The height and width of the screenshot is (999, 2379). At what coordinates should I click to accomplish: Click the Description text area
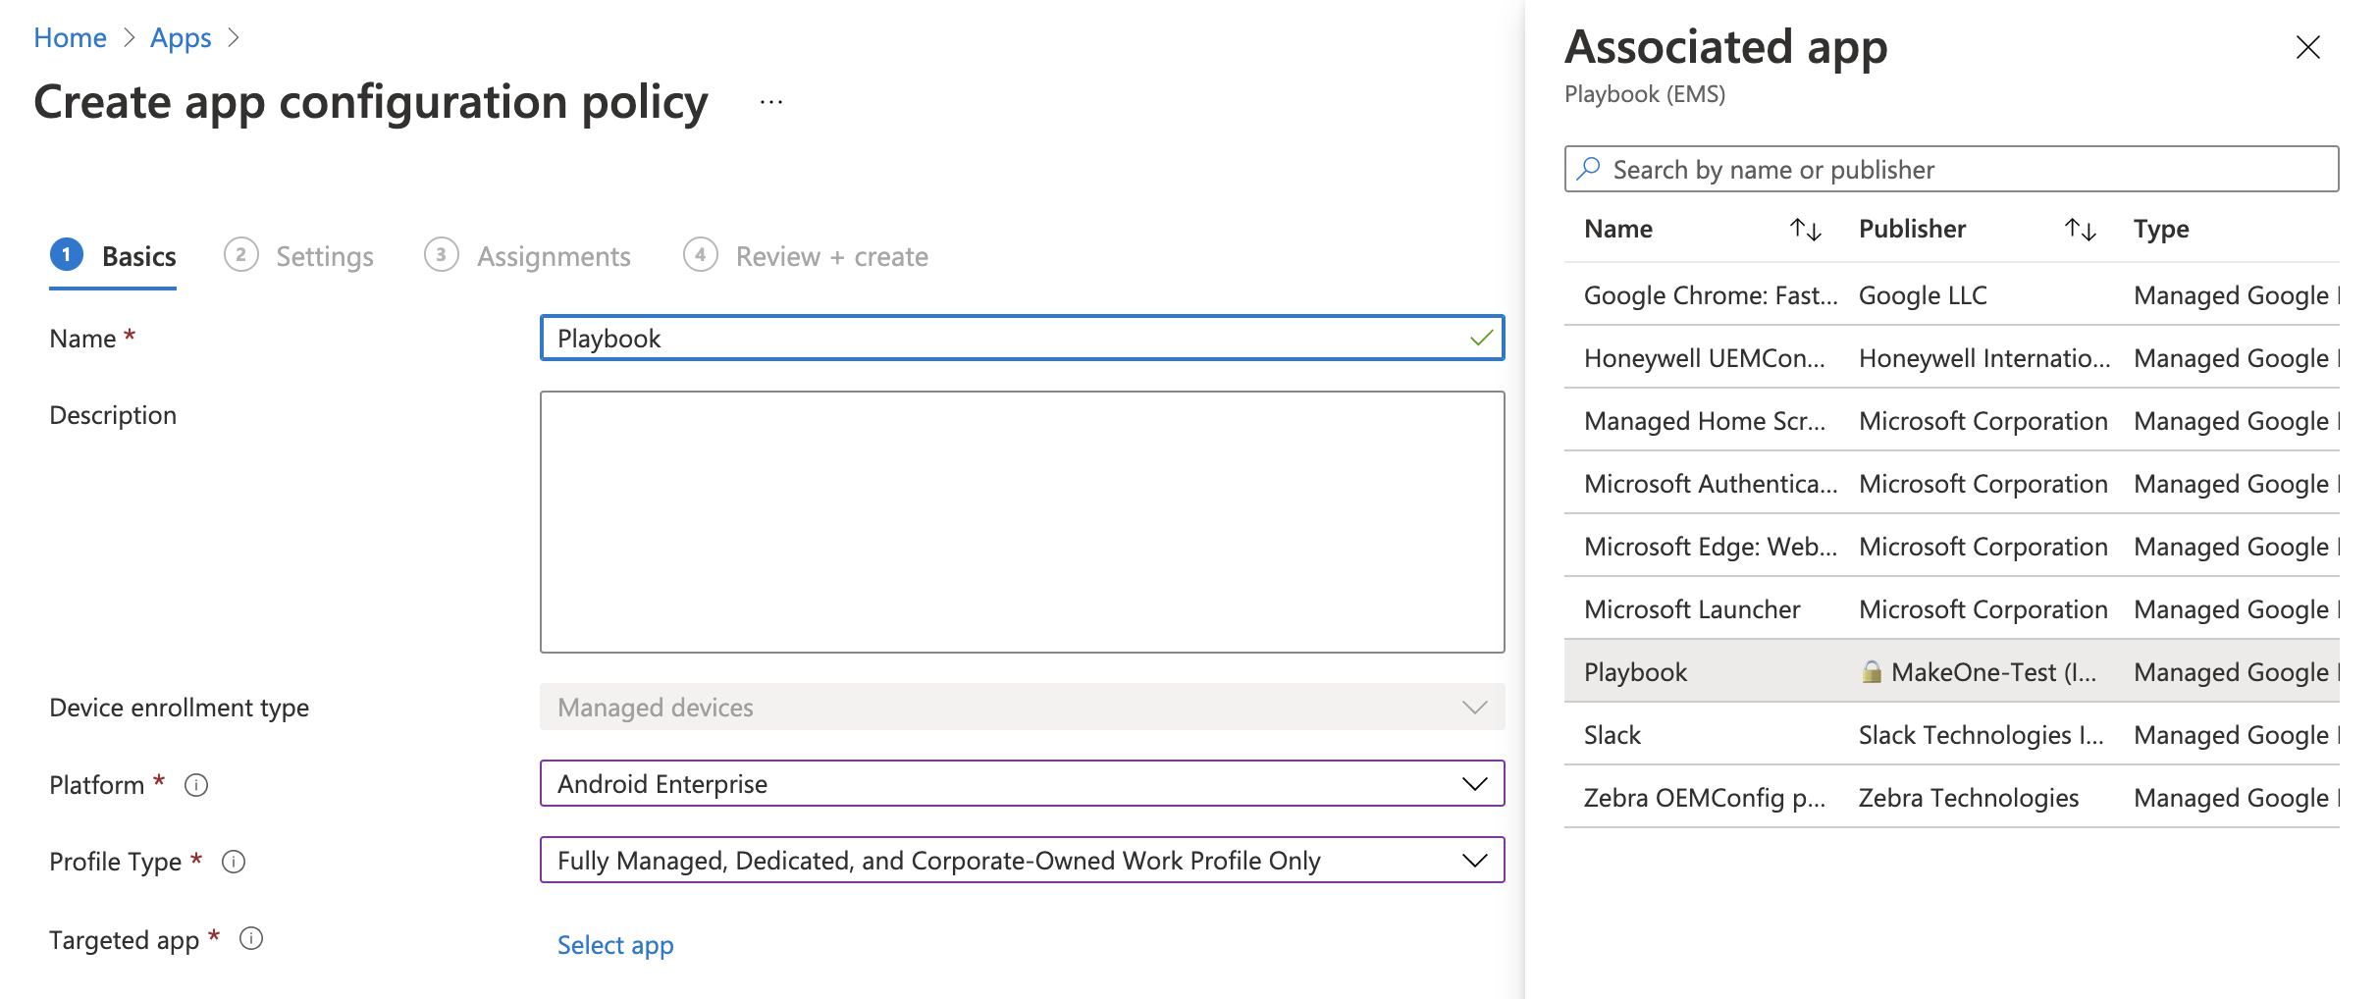tap(1022, 522)
